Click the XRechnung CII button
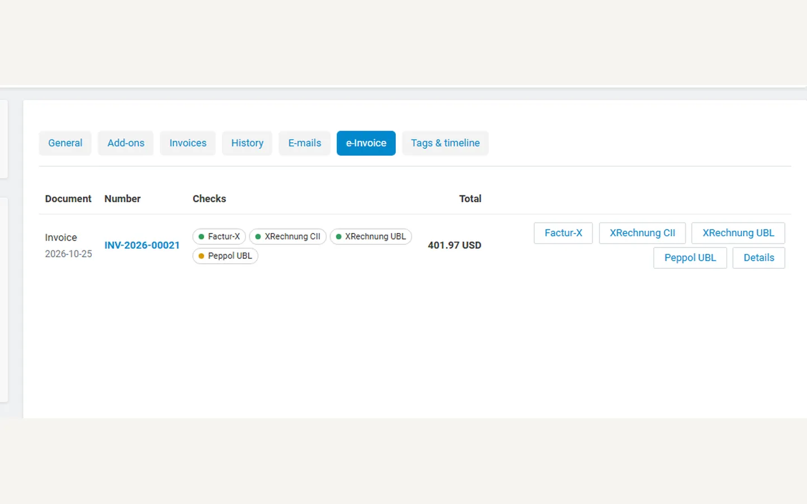Screen dimensions: 807x504 pos(642,233)
